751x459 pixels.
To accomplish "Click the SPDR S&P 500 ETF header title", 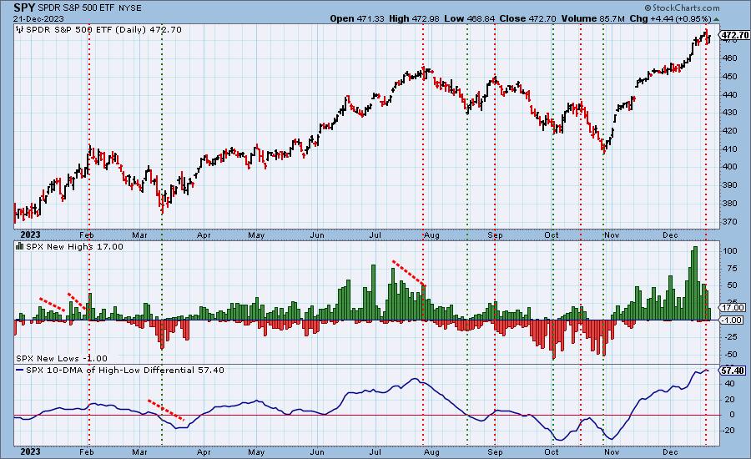I will pyautogui.click(x=78, y=8).
